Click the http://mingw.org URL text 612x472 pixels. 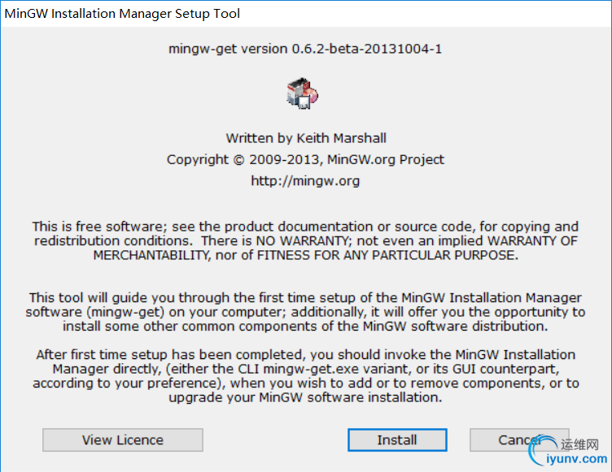[305, 180]
